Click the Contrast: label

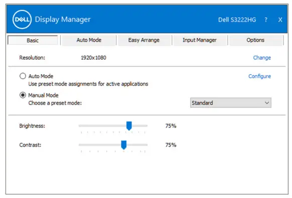30,145
